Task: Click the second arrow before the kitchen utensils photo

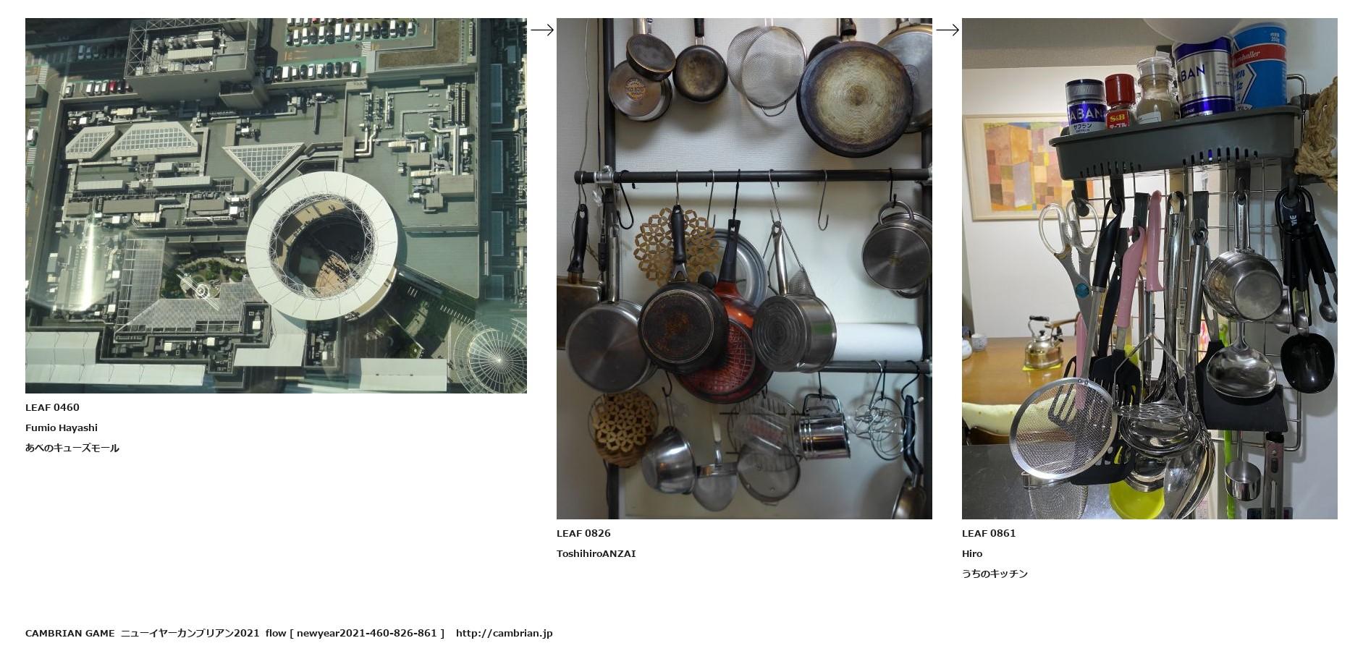Action: (948, 30)
